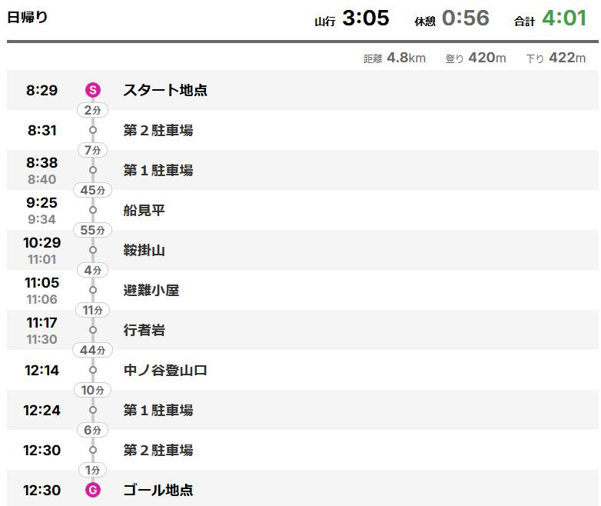Select 第２駐車場 arrived at 12:30

158,450
